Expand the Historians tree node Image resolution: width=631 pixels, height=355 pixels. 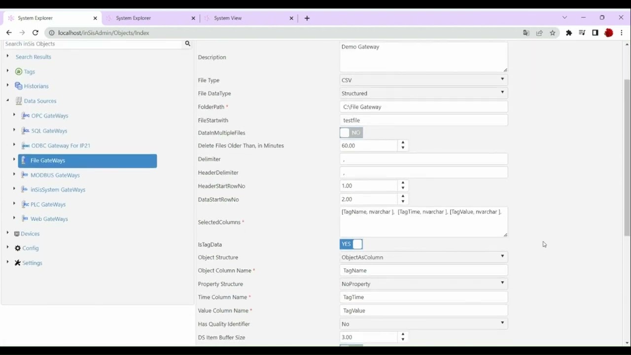(7, 85)
